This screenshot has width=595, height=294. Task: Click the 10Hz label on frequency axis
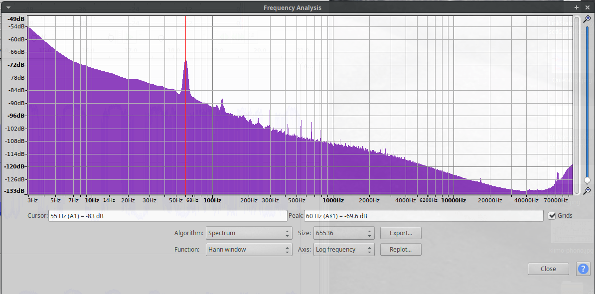pyautogui.click(x=92, y=200)
